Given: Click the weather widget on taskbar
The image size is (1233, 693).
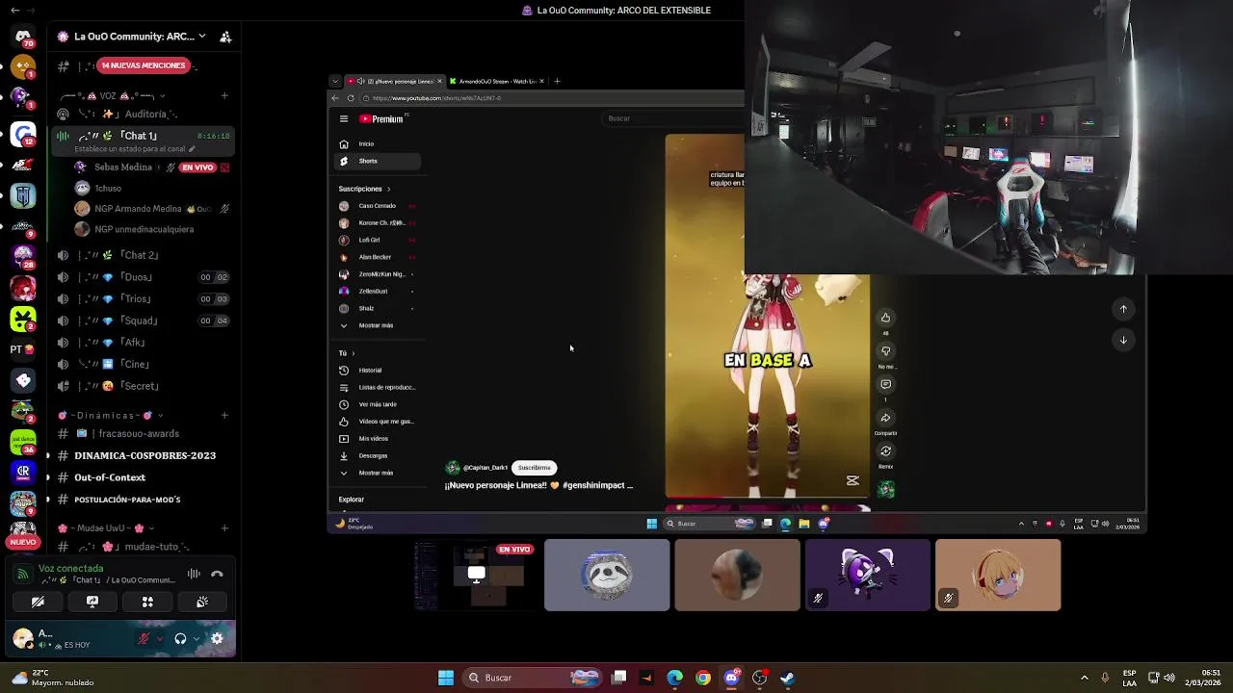Looking at the screenshot, I should (53, 678).
